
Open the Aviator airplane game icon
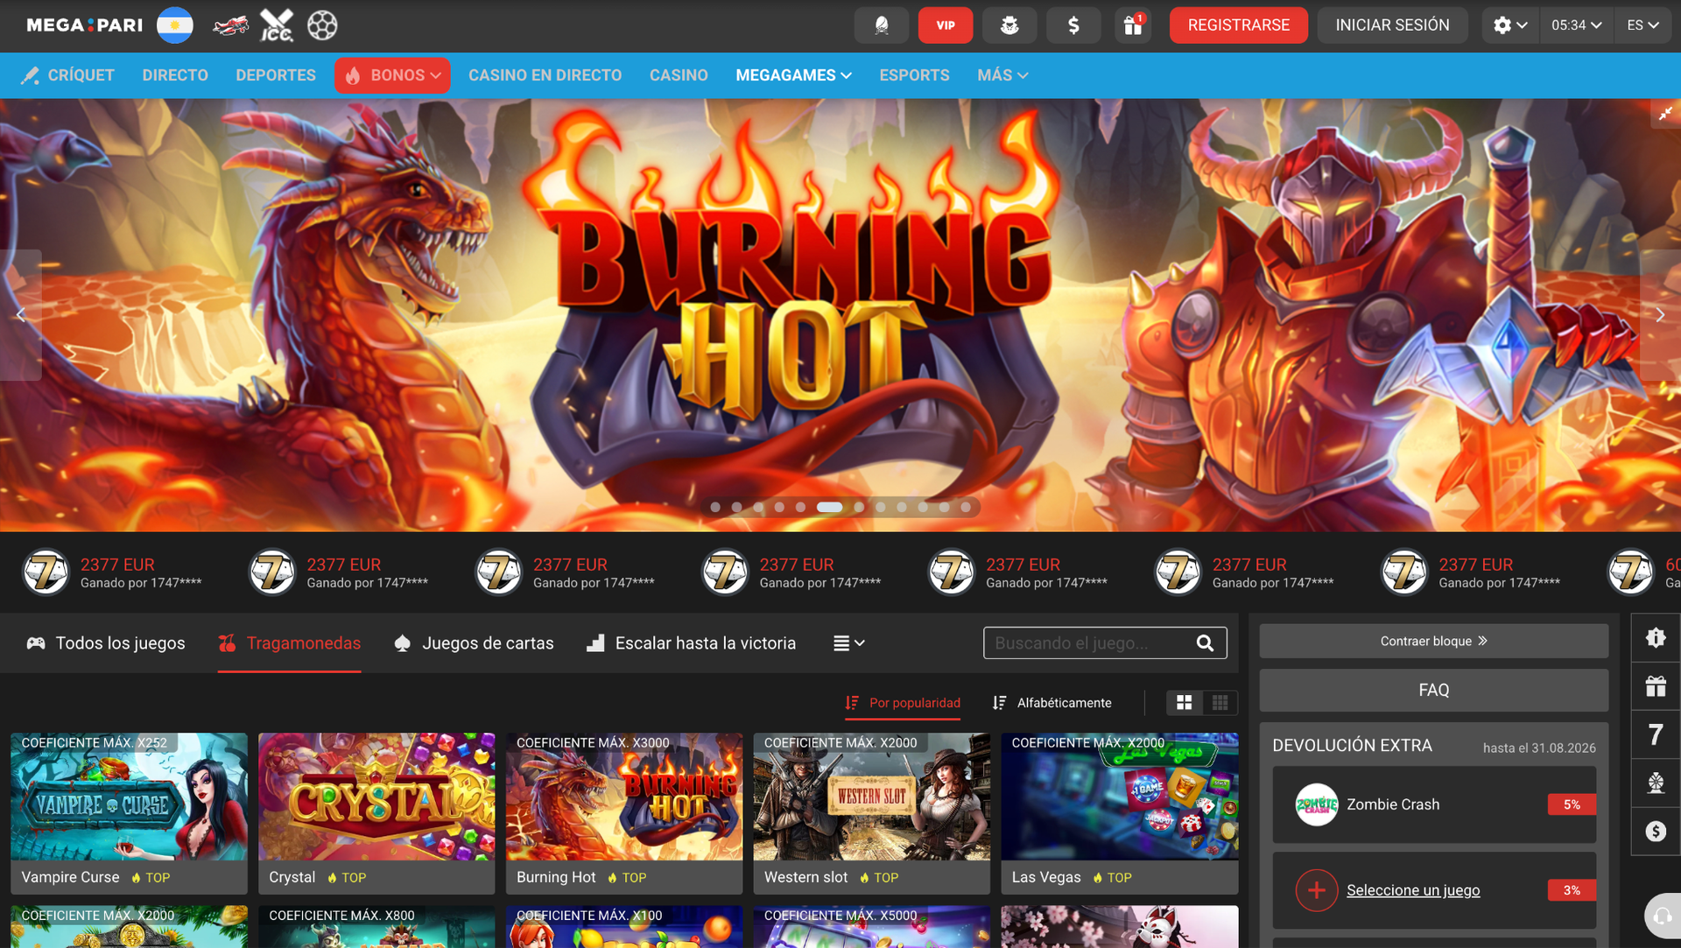pos(230,25)
